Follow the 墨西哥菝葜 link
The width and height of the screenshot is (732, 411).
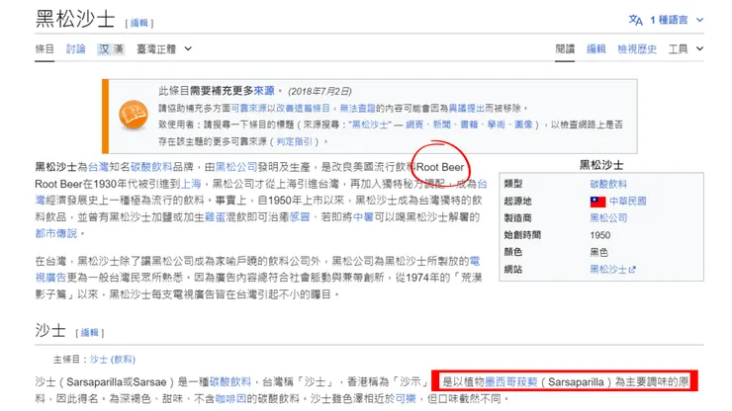[511, 382]
